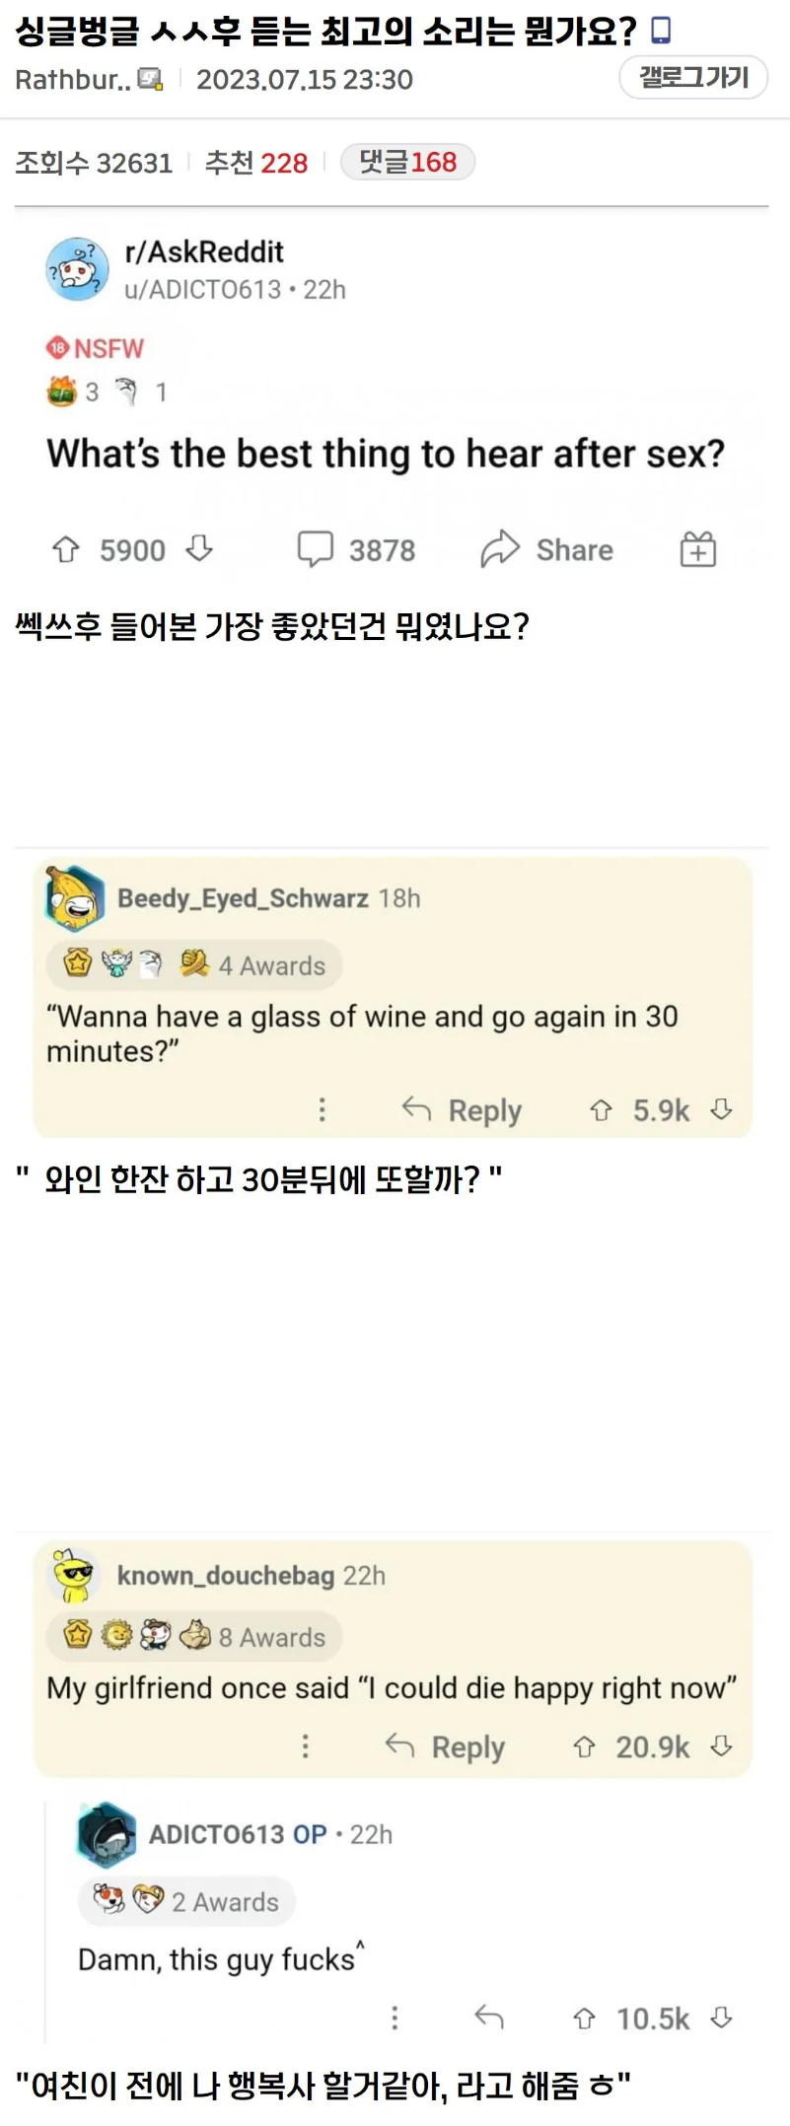
Task: Upvote Beedy_Eyed_Schwarz's comment
Action: tap(601, 1110)
